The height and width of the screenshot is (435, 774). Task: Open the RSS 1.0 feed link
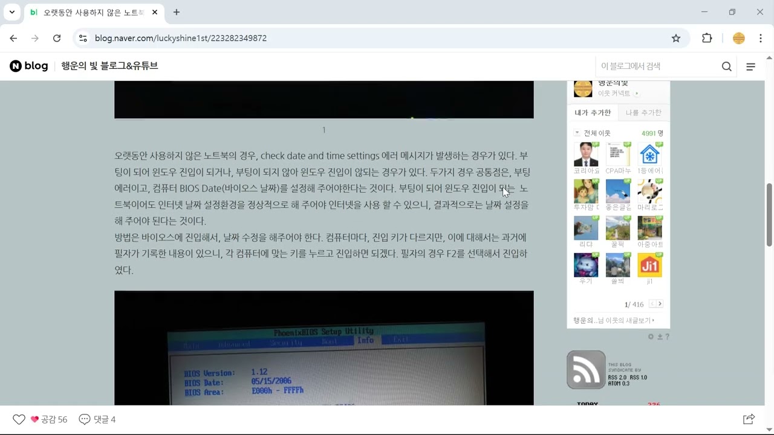639,378
